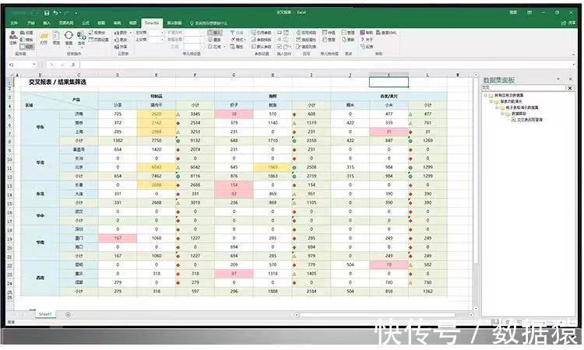Expand the Name Box dropdown arrow

click(x=34, y=65)
